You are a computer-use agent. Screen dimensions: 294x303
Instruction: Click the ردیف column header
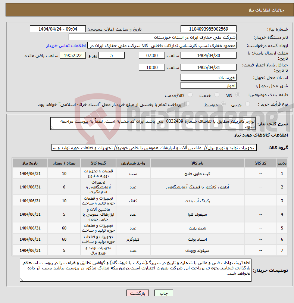(x=282, y=163)
